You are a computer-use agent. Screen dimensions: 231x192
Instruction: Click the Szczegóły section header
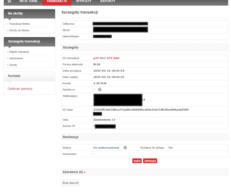click(145, 47)
